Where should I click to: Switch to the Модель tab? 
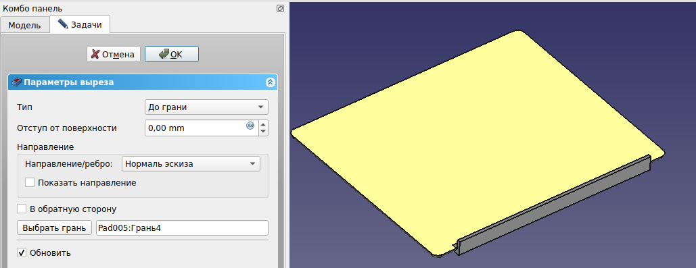click(25, 25)
